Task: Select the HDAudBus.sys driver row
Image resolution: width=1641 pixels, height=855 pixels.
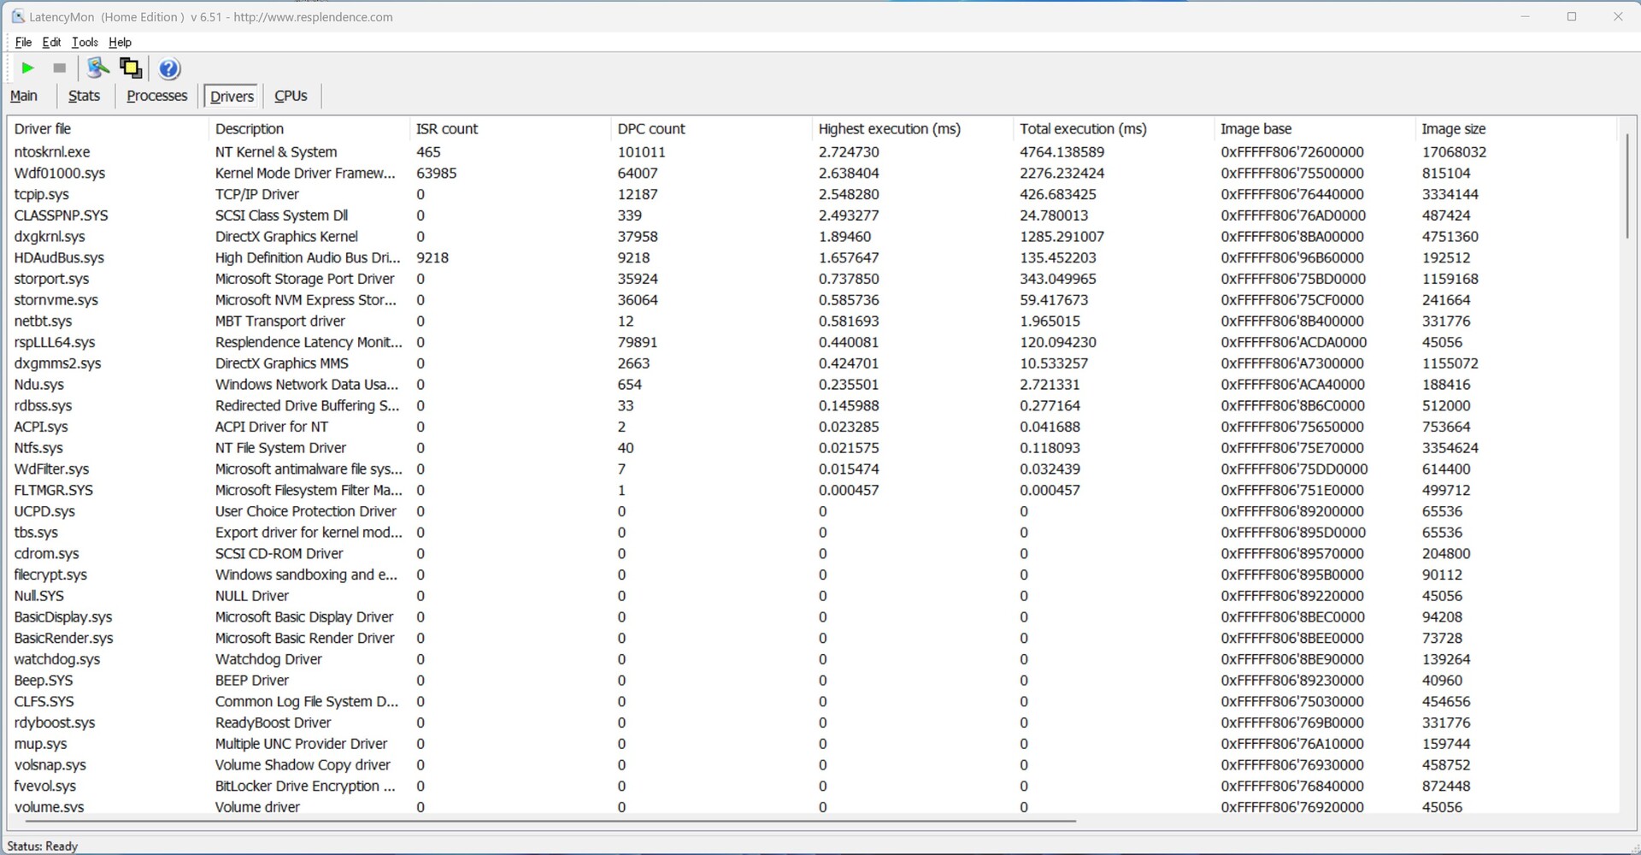Action: click(x=812, y=257)
